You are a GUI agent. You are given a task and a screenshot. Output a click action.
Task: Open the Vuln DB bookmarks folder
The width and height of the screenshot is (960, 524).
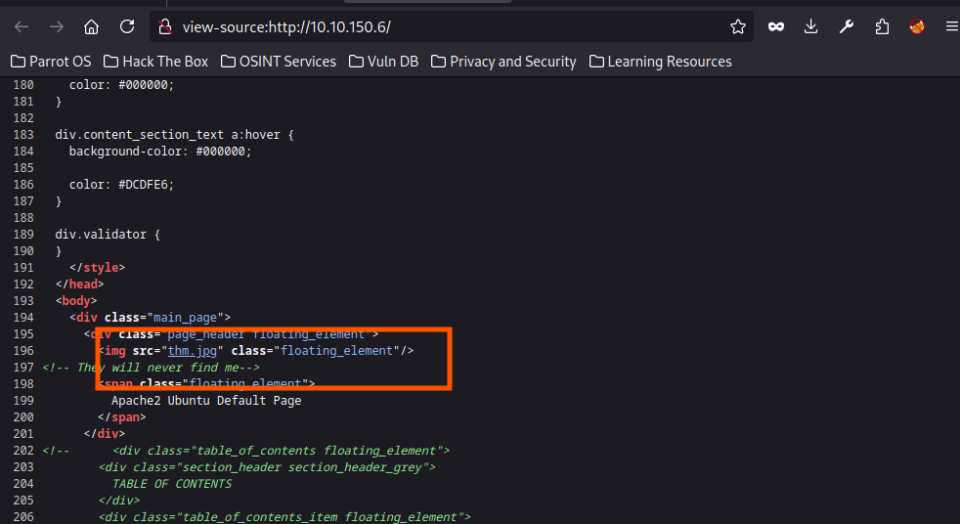383,62
